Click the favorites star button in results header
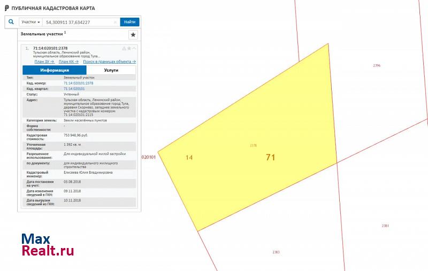428x271 pixels. coord(133,35)
